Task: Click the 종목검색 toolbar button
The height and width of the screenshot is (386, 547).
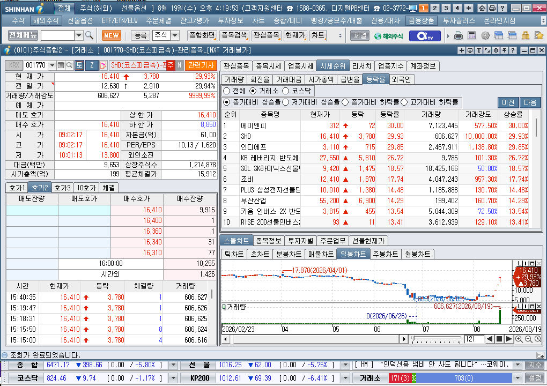Action: 234,35
